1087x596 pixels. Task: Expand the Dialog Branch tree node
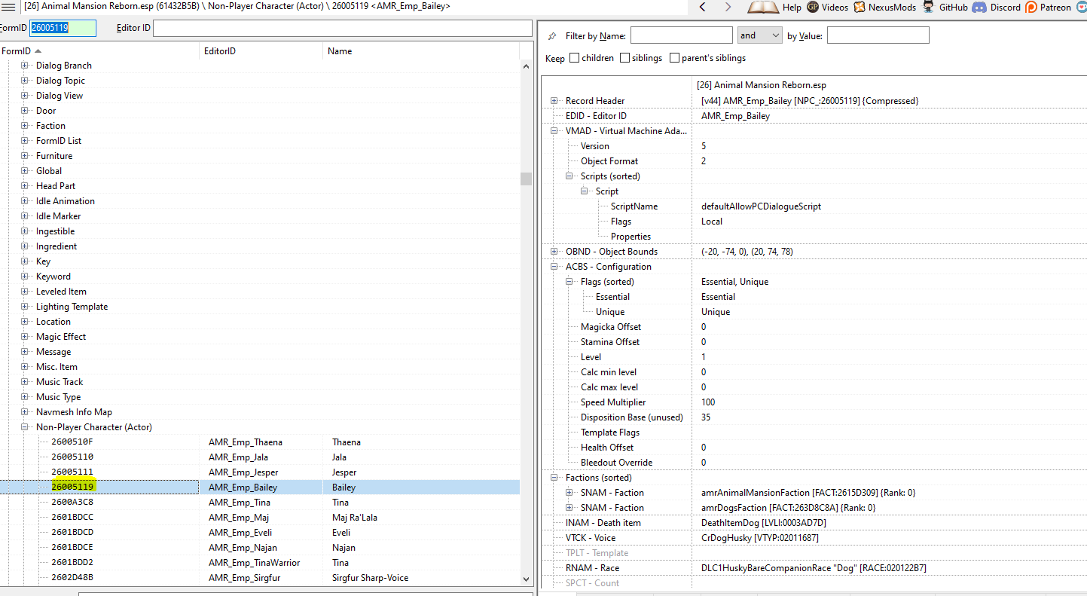pyautogui.click(x=25, y=66)
